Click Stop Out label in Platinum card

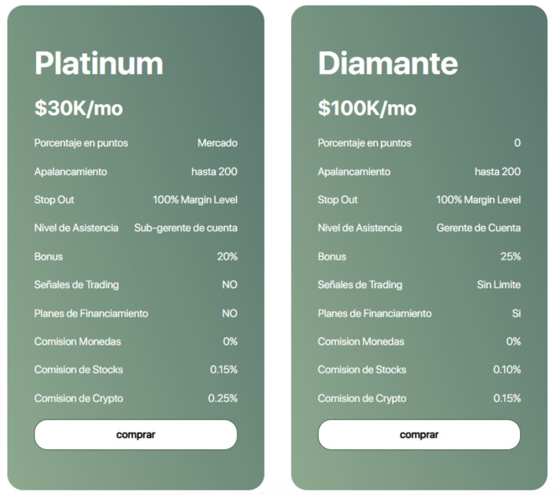point(54,200)
